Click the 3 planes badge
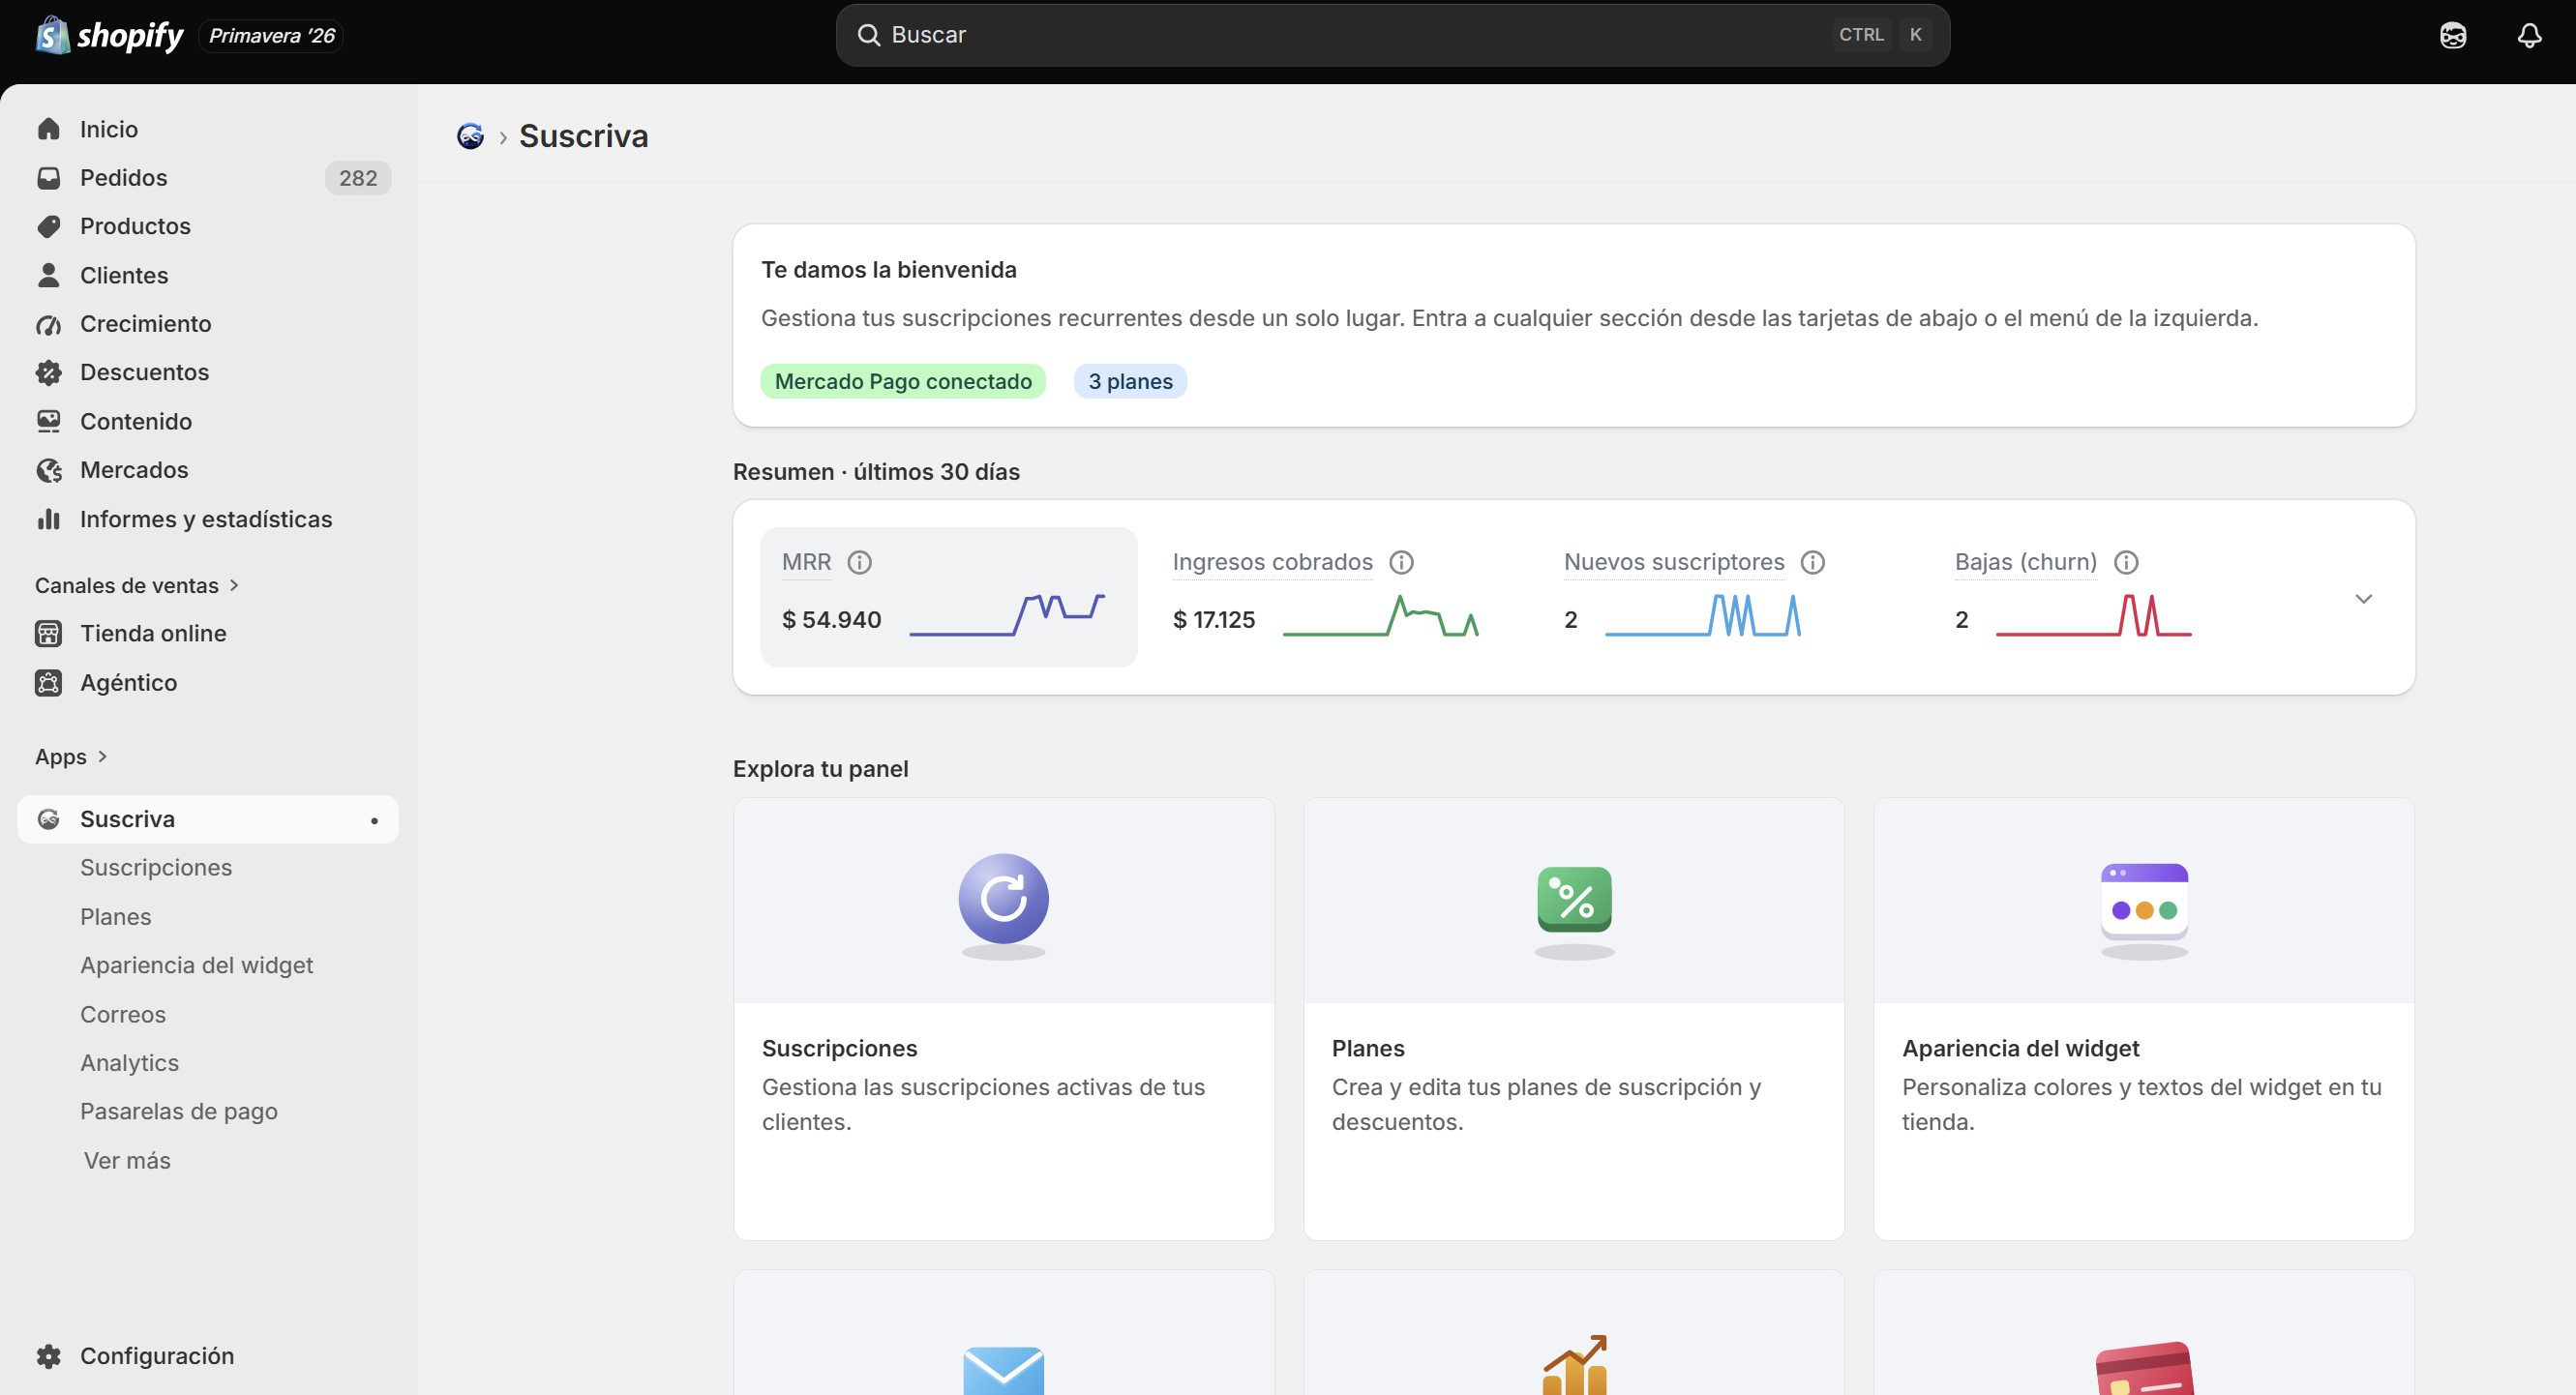The width and height of the screenshot is (2576, 1395). (1130, 381)
